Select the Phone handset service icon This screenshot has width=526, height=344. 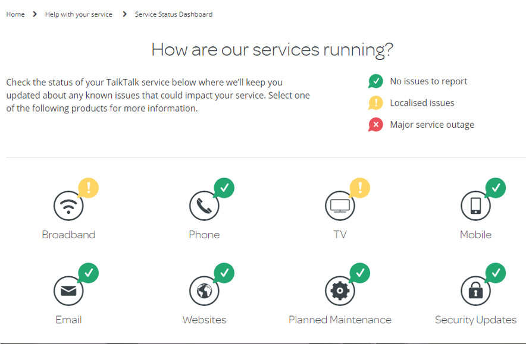pyautogui.click(x=204, y=206)
